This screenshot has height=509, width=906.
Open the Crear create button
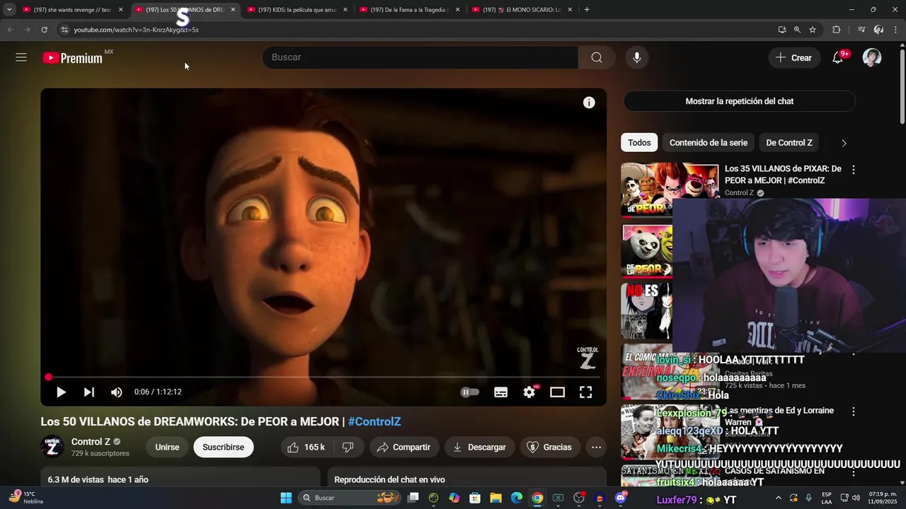(x=793, y=58)
